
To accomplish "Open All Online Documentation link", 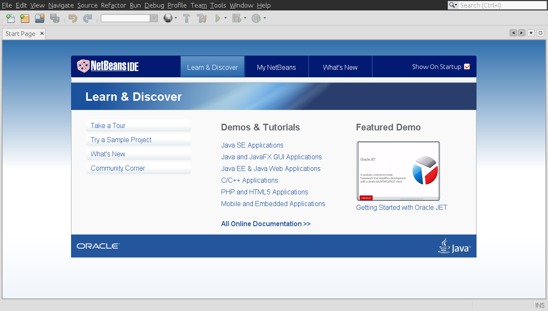I will 266,224.
